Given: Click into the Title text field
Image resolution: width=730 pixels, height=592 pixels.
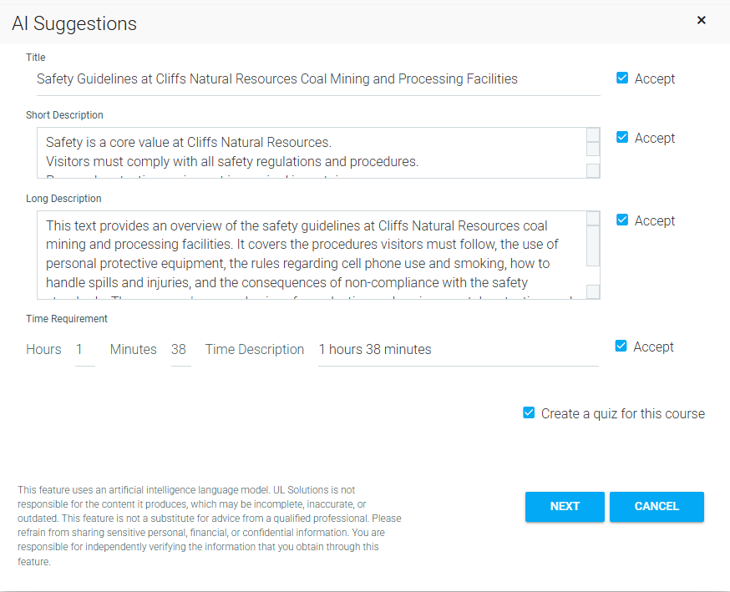Looking at the screenshot, I should 317,79.
